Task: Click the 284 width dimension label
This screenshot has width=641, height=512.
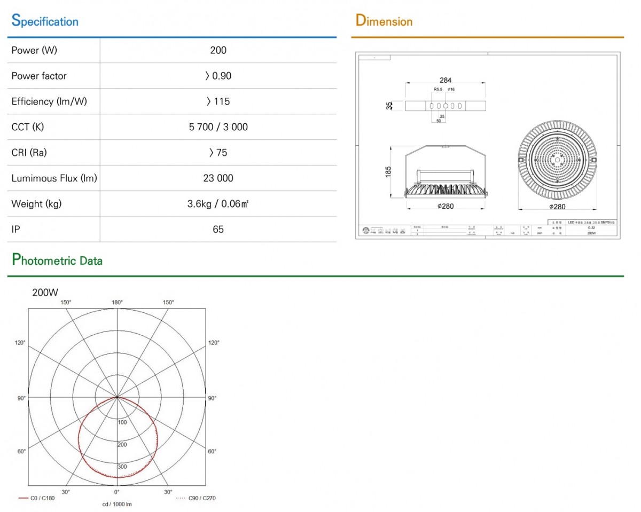Action: [445, 80]
